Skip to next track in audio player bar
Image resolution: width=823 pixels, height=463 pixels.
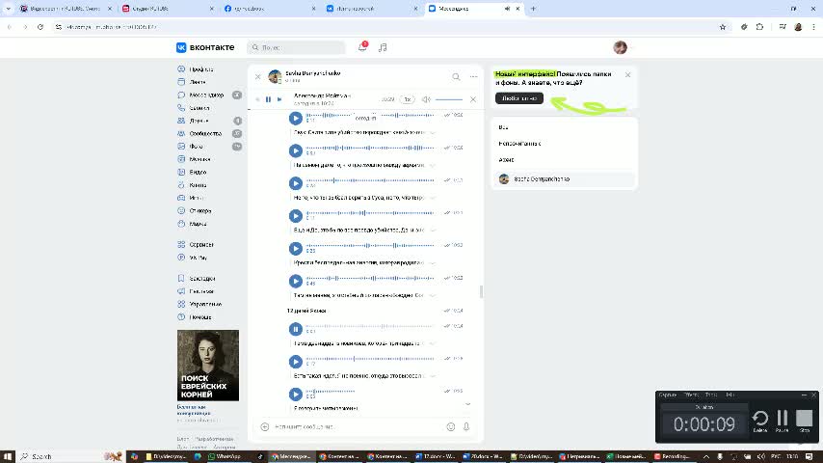point(279,99)
